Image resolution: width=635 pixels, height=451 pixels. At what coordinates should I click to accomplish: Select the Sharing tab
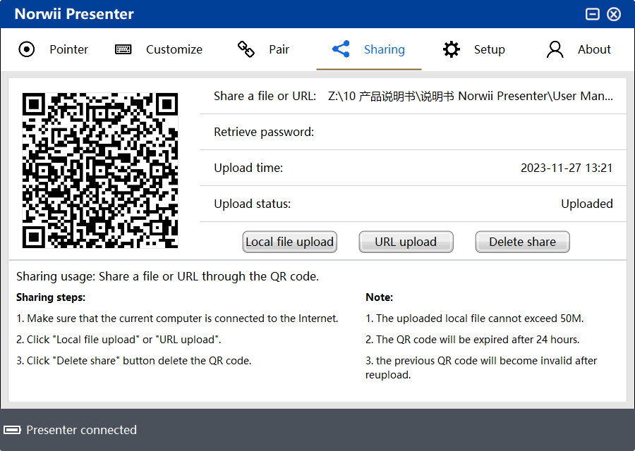368,49
